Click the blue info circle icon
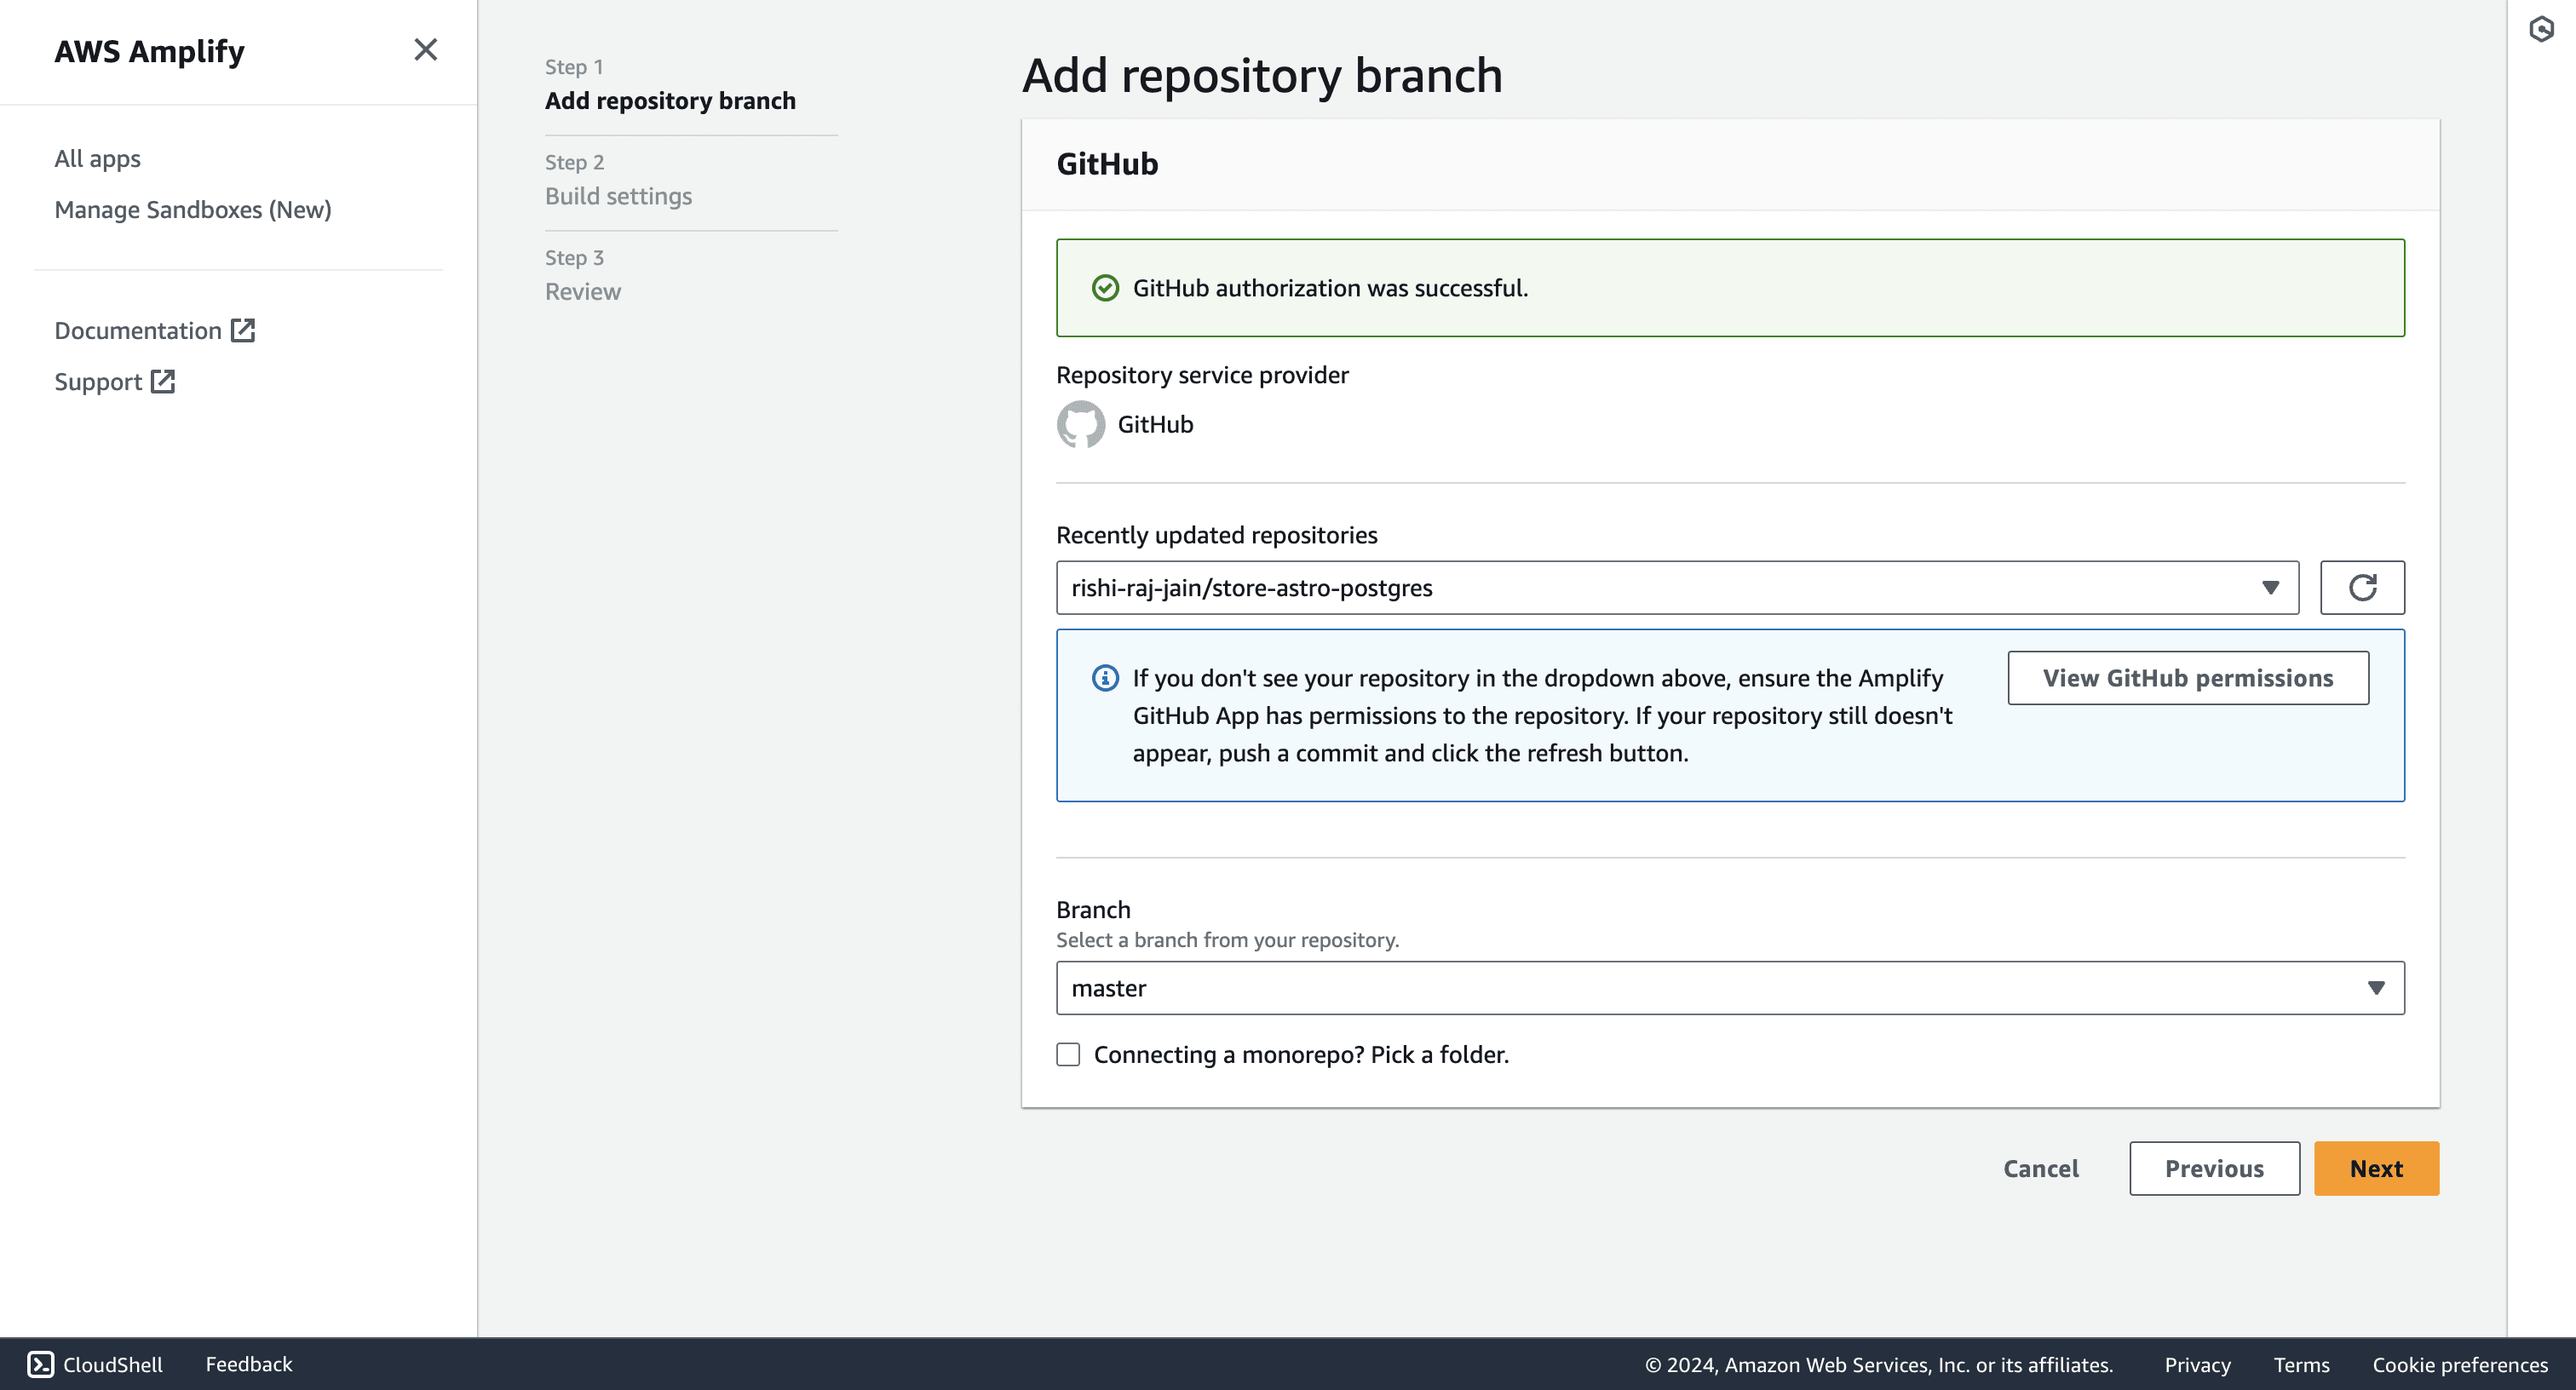 [x=1105, y=678]
